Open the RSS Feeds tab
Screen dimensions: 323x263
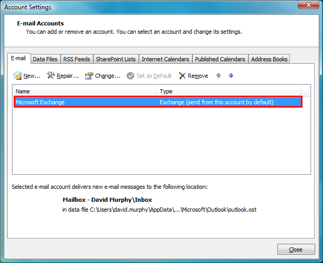coord(77,59)
